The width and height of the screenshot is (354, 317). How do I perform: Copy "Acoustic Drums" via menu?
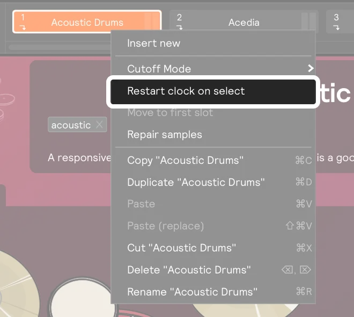pyautogui.click(x=213, y=160)
